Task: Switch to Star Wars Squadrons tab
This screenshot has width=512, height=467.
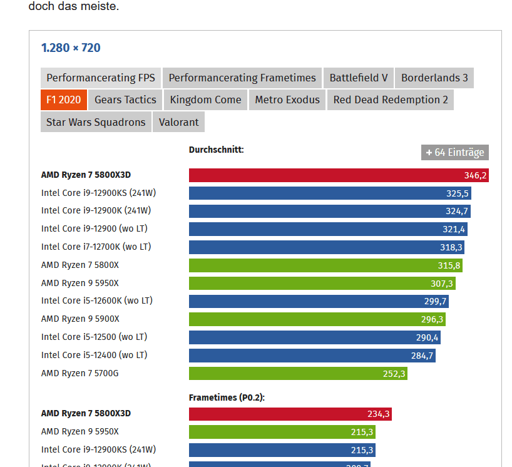Action: click(96, 122)
